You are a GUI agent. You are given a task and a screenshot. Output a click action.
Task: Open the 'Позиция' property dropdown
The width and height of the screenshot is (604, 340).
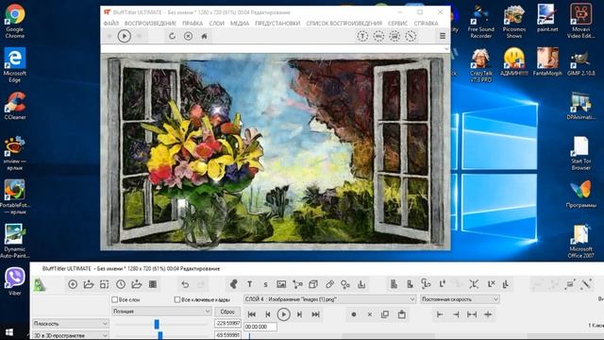(x=161, y=311)
